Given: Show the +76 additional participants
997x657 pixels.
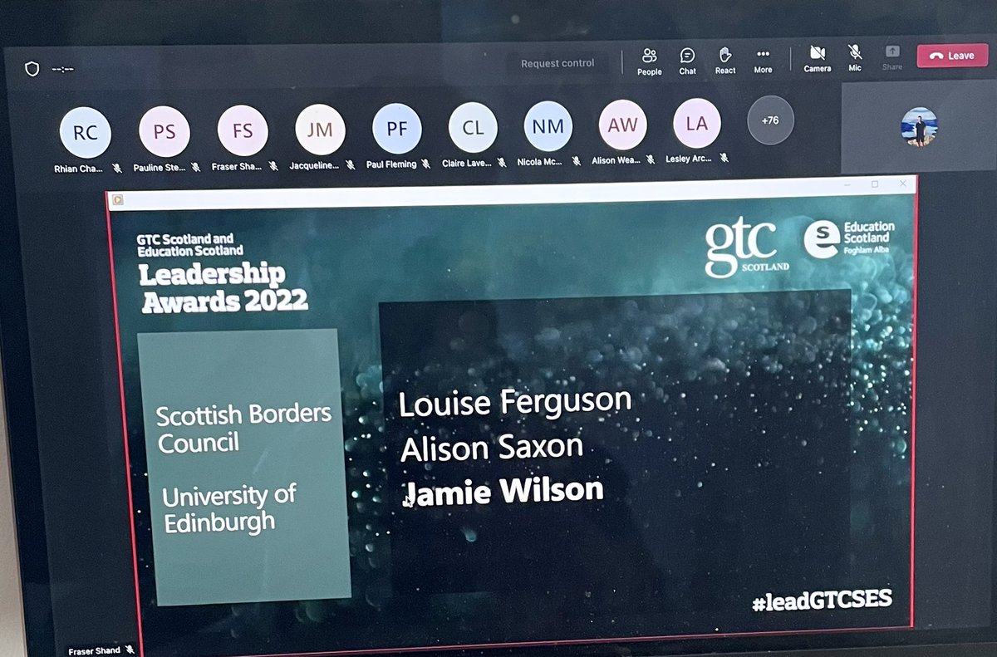Looking at the screenshot, I should point(770,120).
